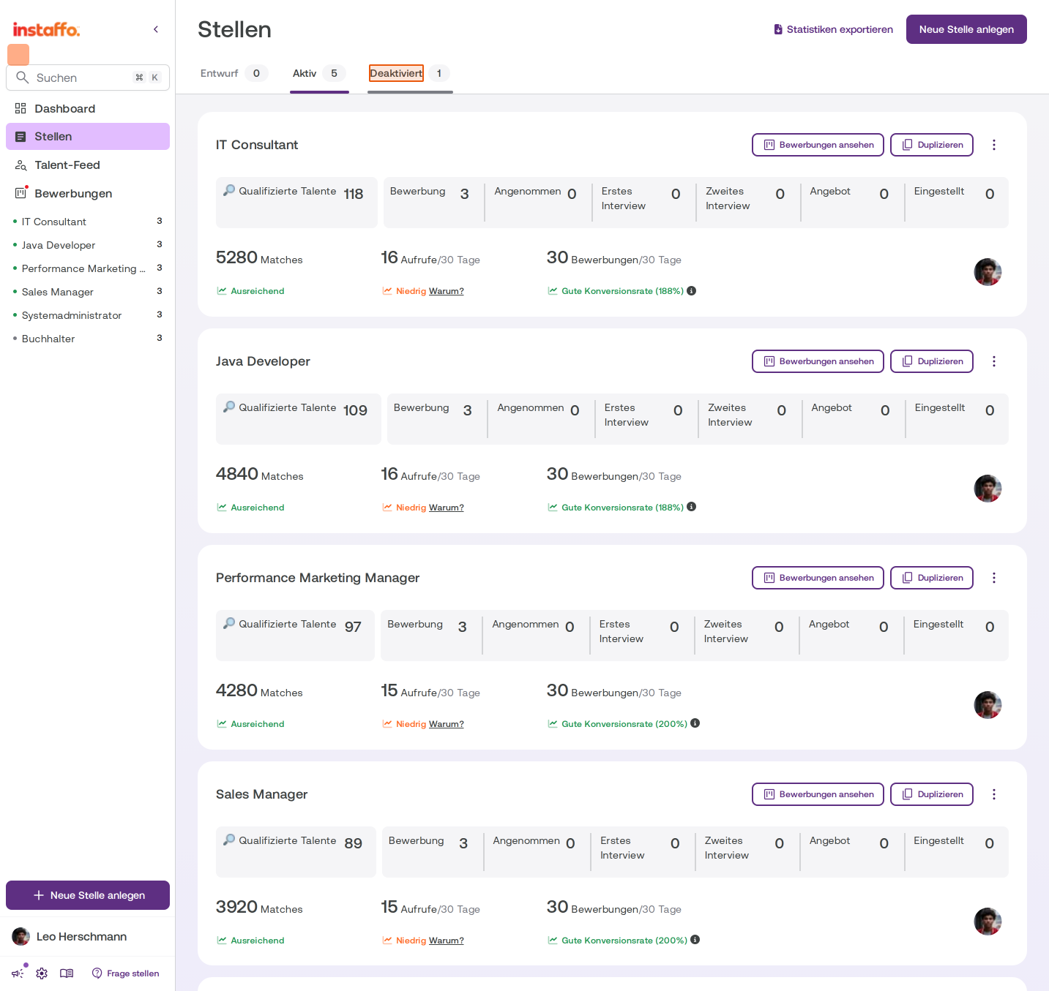1049x991 pixels.
Task: Click the recruiter avatar on Performance Marketing Manager card
Action: click(x=988, y=705)
